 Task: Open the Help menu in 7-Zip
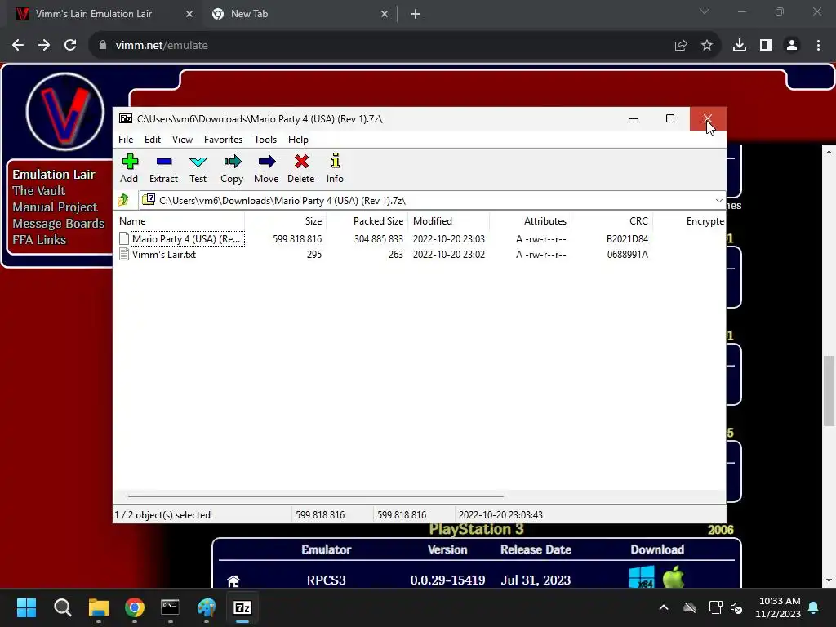coord(298,139)
